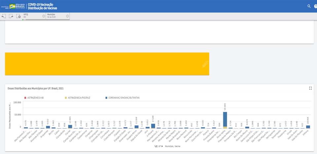Step forward in selections
Viewport: 317px width, 154px height.
click(x=11, y=16)
